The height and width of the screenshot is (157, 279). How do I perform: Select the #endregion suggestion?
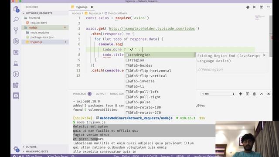point(160,55)
